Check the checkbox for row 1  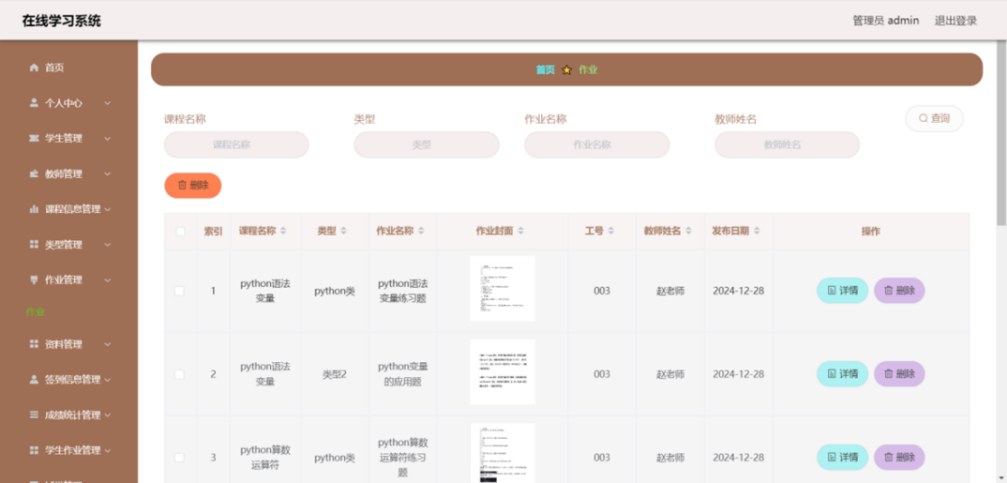coord(180,291)
